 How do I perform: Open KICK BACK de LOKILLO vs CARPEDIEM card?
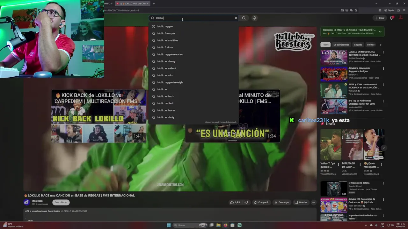pos(99,116)
